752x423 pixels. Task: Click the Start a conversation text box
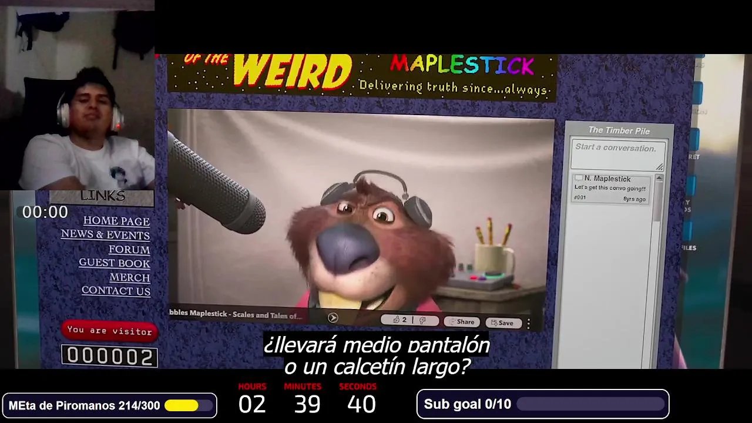618,156
